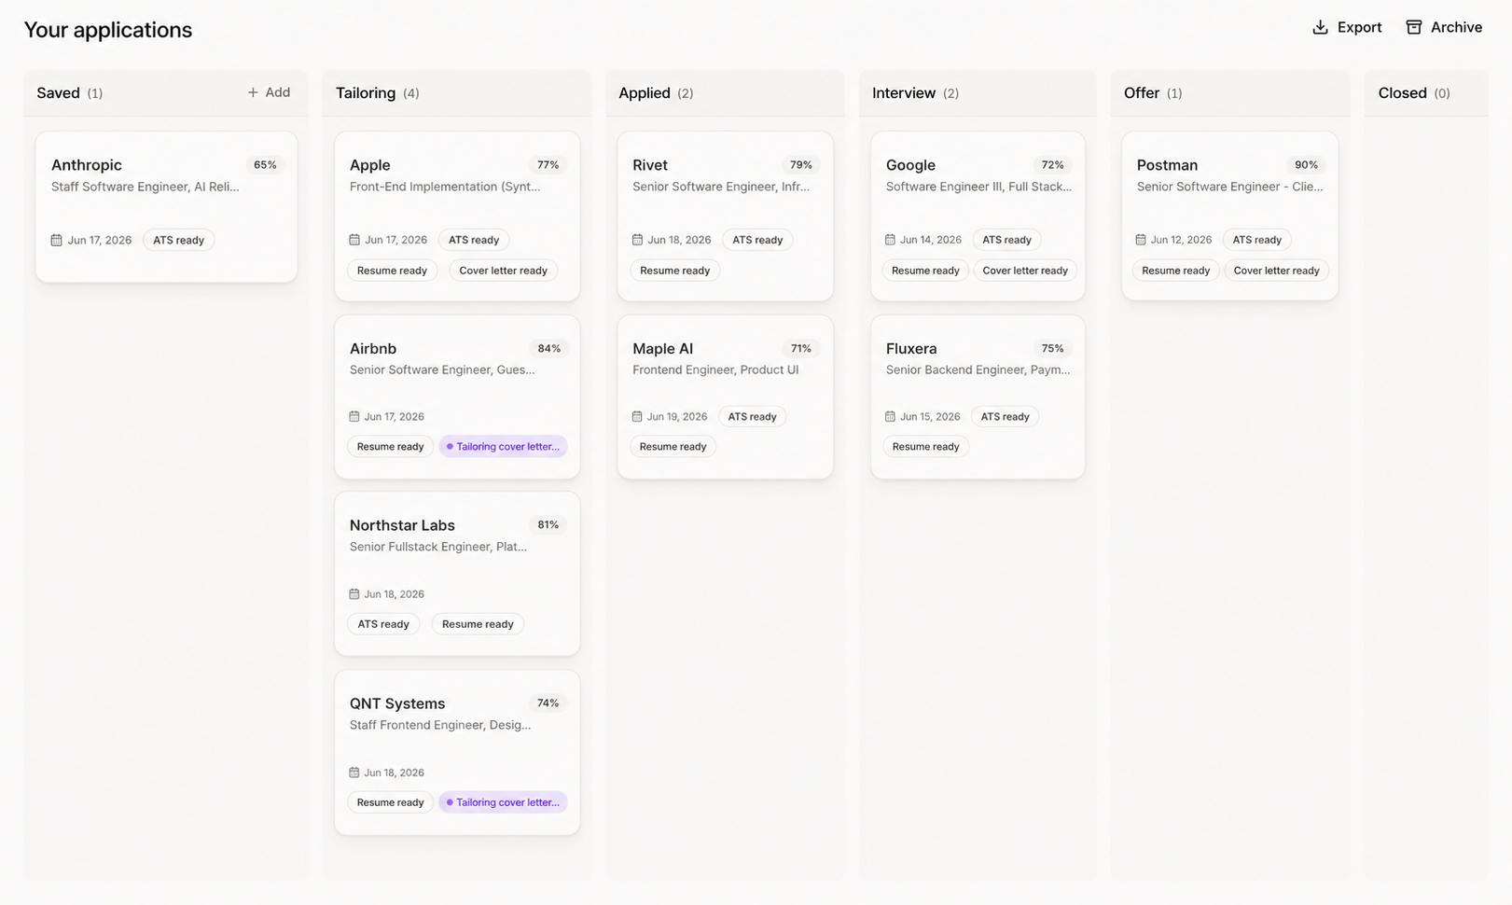Open the Rivet application title
The image size is (1512, 905).
pos(650,165)
